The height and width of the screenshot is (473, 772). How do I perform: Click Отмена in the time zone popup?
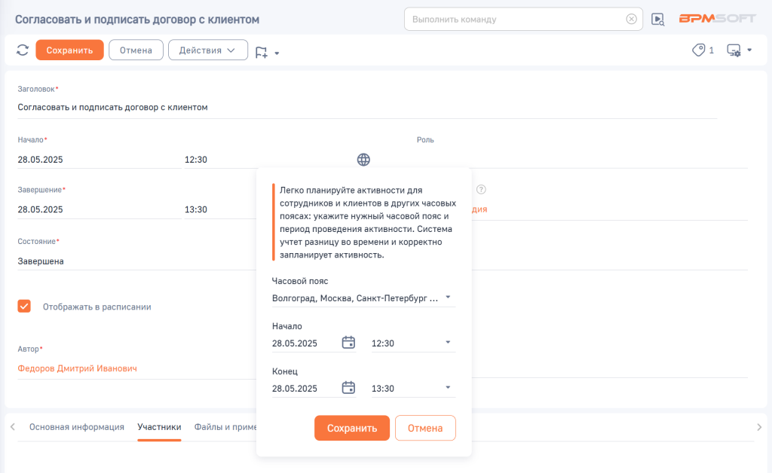click(425, 428)
